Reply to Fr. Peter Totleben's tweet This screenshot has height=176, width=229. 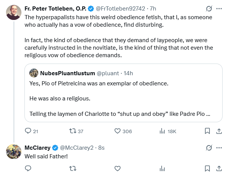pyautogui.click(x=28, y=131)
